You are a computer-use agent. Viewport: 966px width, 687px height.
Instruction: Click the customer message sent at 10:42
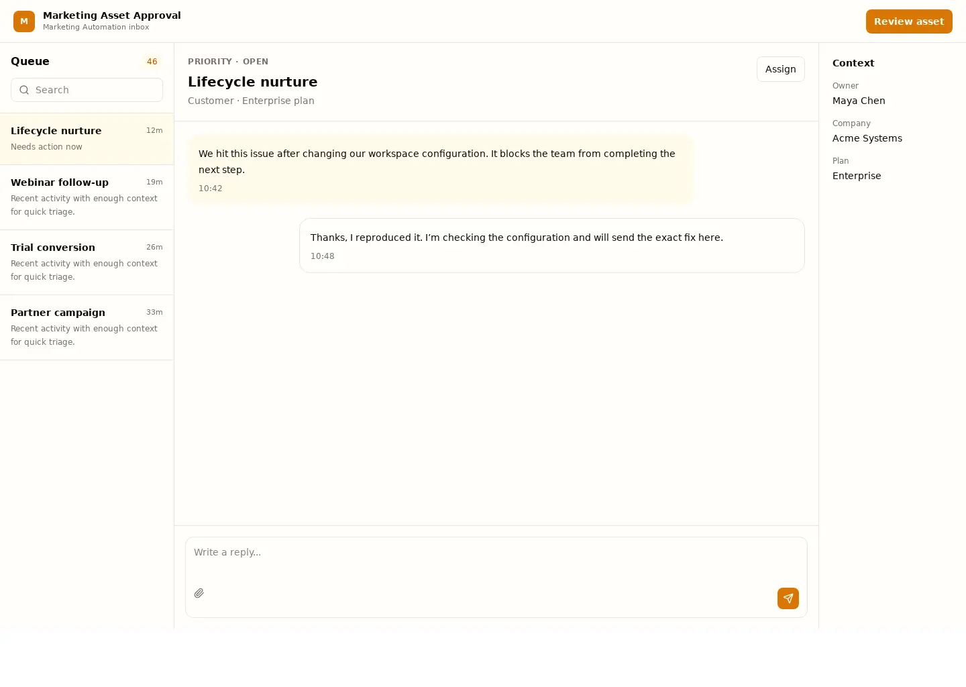tap(441, 170)
